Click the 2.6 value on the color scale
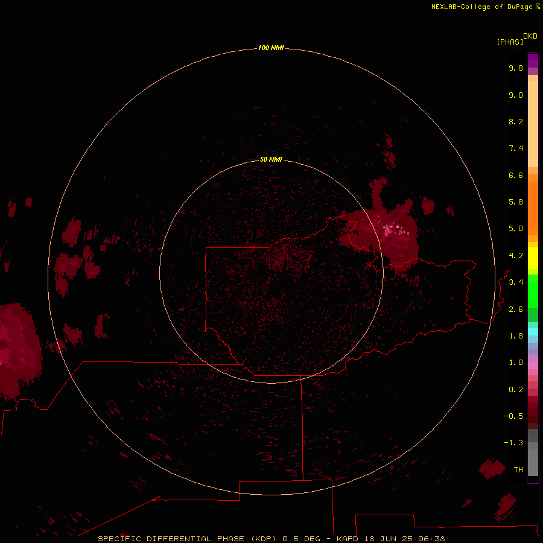Viewport: 543px width, 543px height. 516,310
